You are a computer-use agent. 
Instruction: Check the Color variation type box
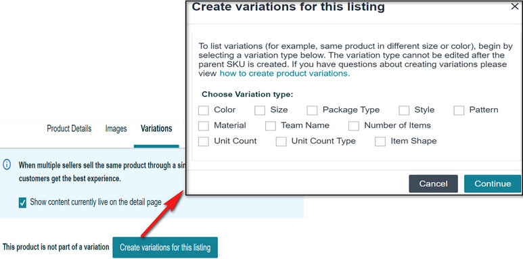[x=204, y=110]
